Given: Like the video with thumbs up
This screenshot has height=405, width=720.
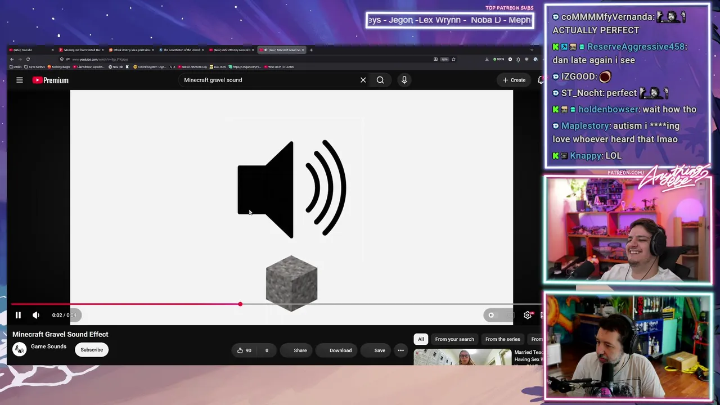Looking at the screenshot, I should tap(244, 350).
